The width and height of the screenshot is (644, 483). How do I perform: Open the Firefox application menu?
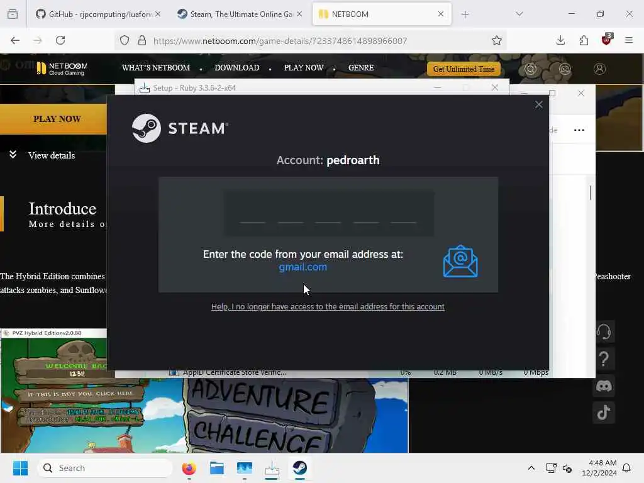[628, 40]
